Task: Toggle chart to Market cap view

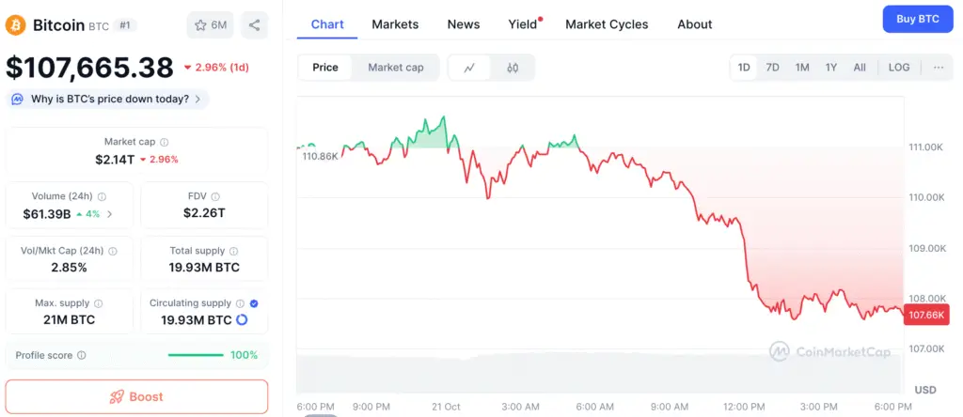Action: click(395, 68)
